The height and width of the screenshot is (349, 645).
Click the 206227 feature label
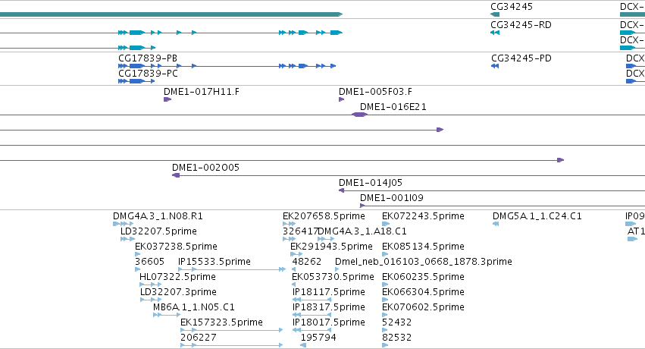pos(199,338)
